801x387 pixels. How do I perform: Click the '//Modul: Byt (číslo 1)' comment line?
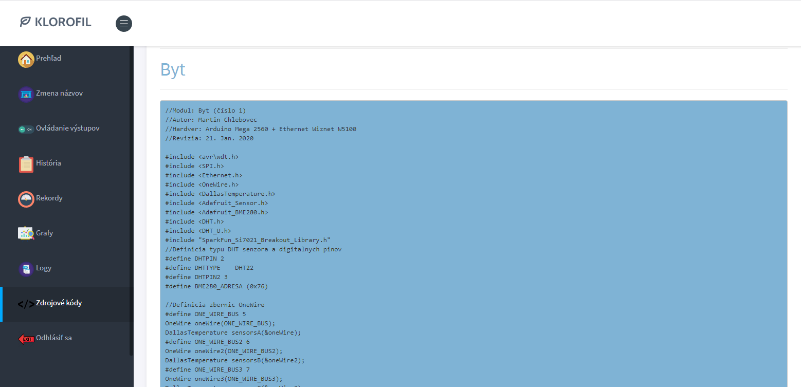tap(206, 110)
